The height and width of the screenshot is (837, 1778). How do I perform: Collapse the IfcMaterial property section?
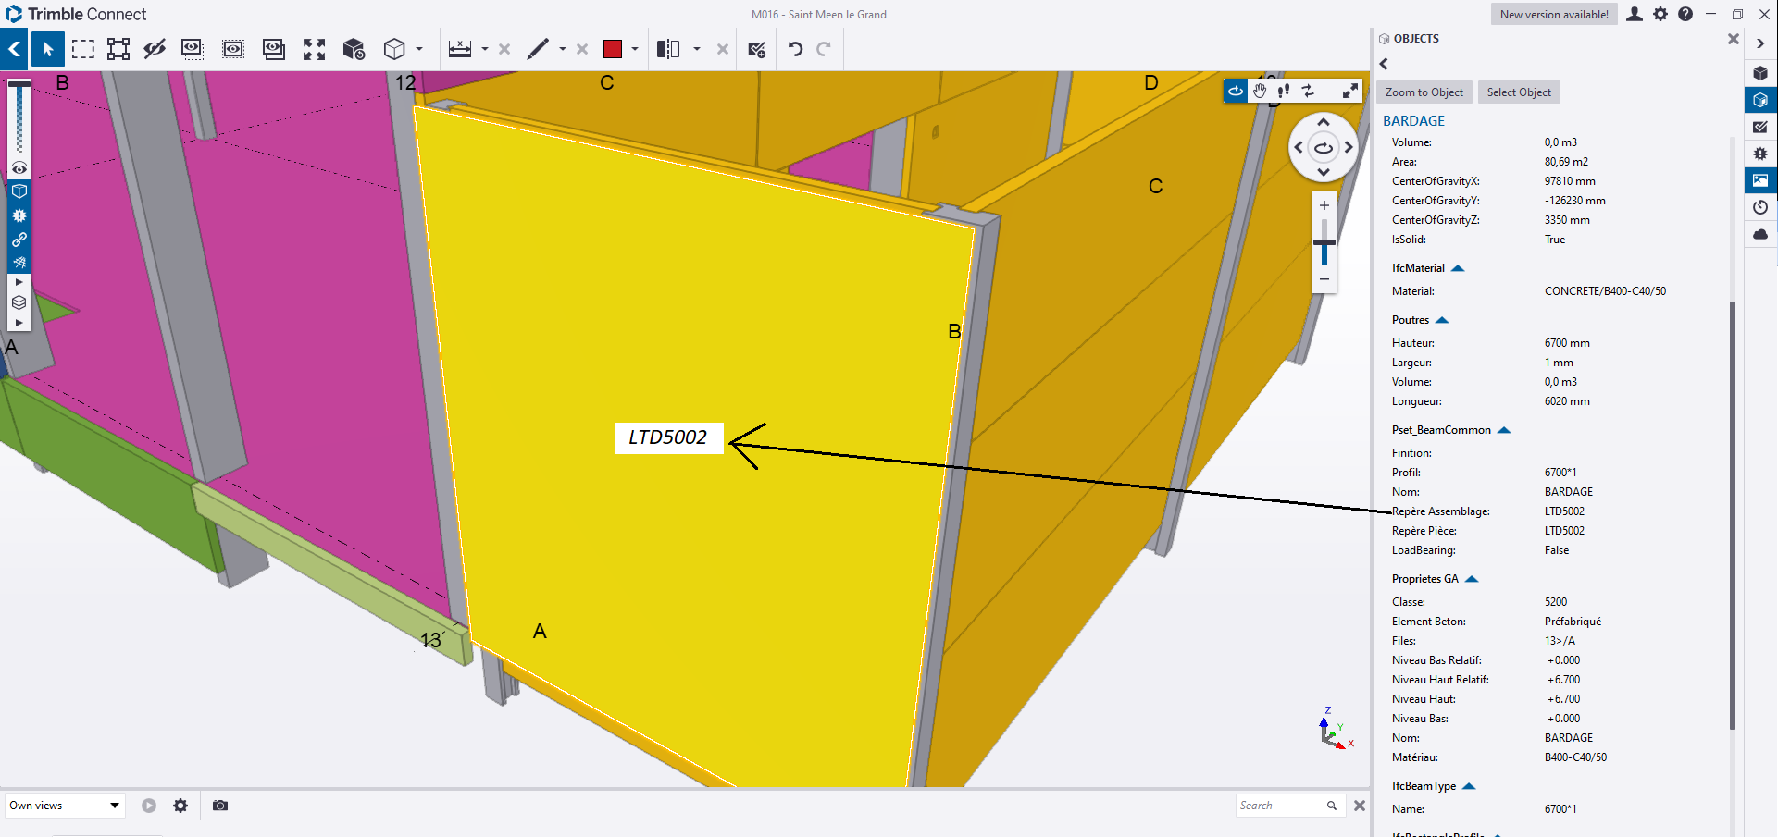pos(1458,268)
